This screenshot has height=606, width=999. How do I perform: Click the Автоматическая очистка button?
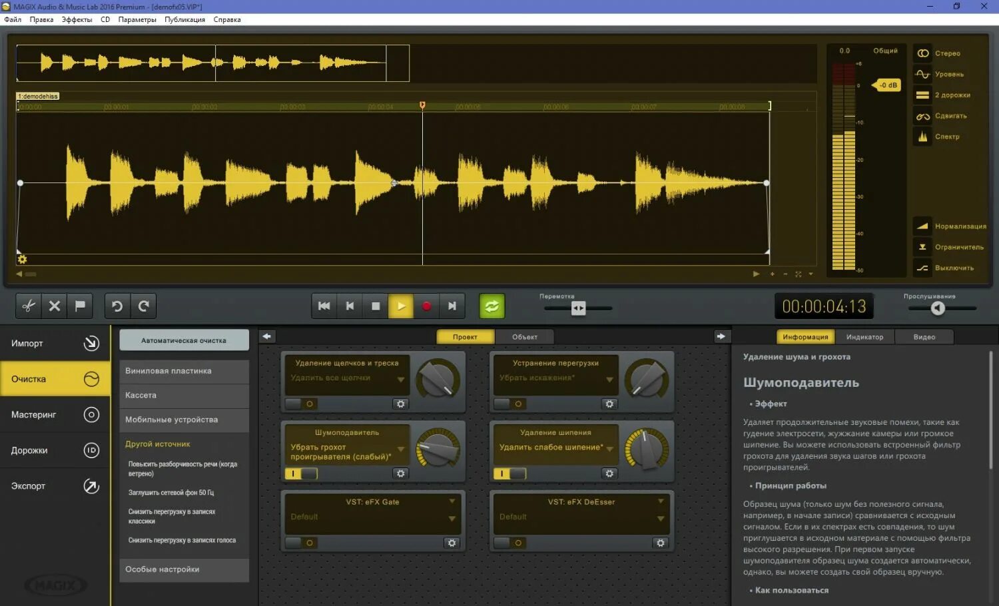(184, 340)
